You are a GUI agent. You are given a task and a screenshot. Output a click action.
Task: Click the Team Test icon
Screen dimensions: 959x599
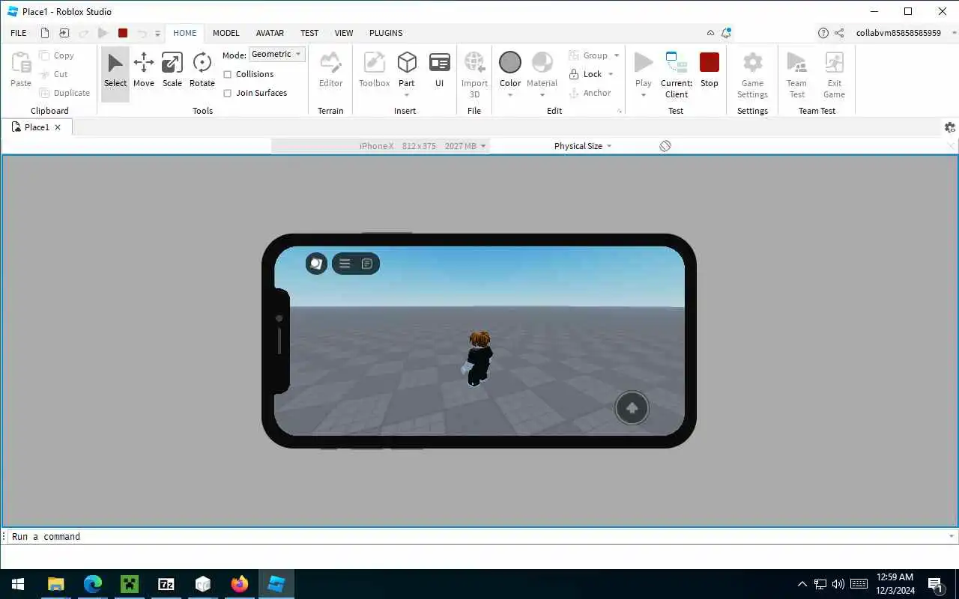797,63
